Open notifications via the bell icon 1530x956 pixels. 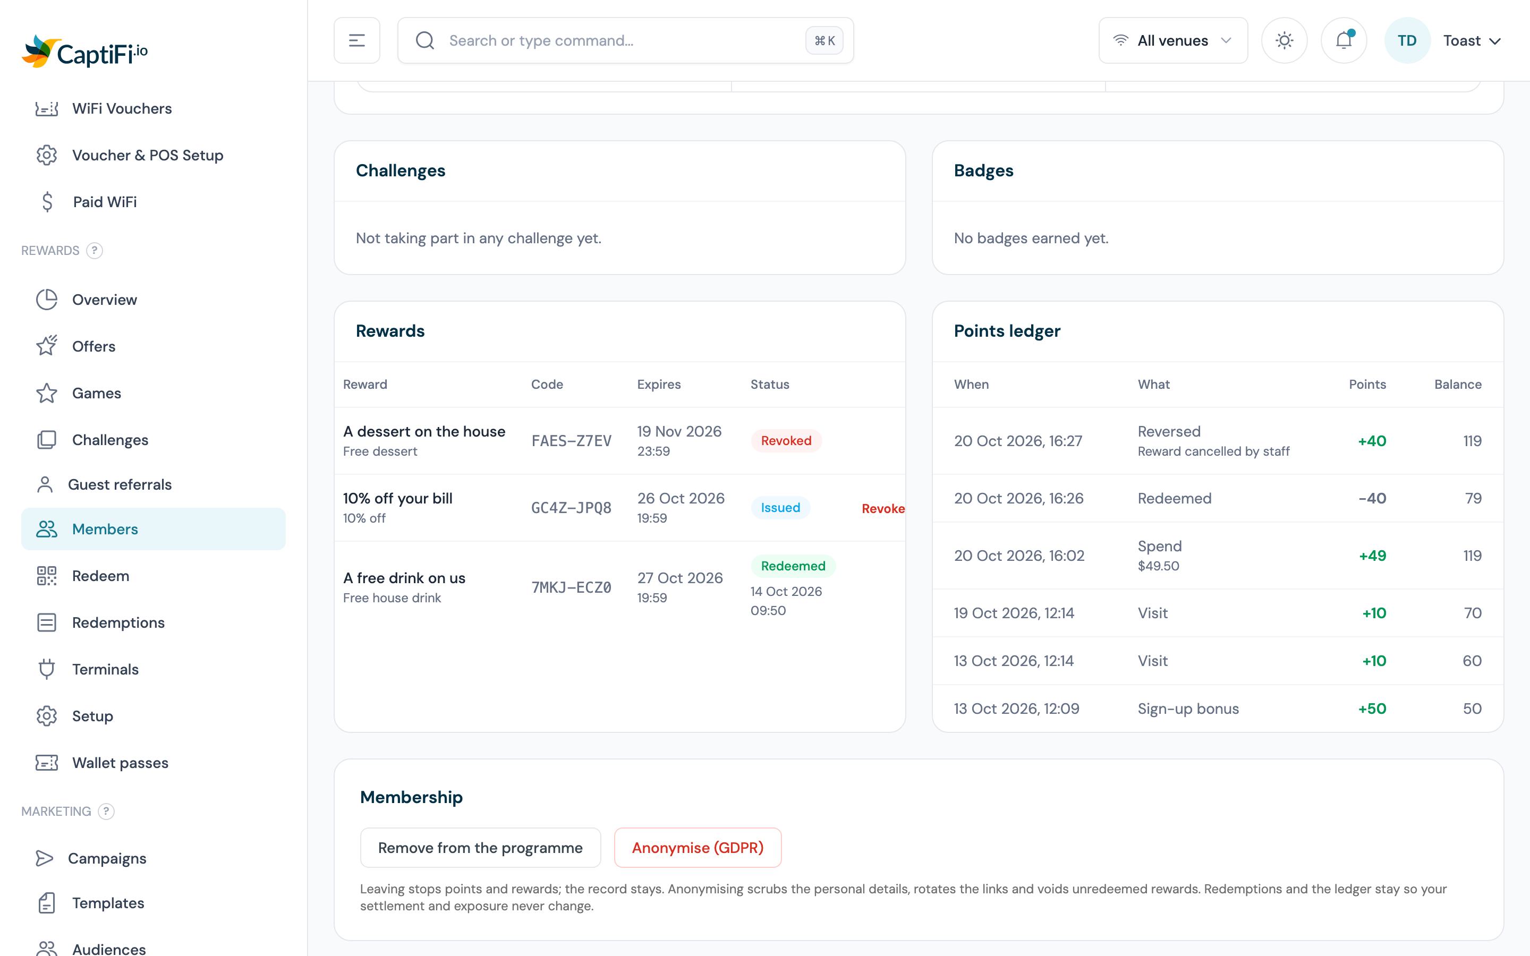coord(1344,40)
